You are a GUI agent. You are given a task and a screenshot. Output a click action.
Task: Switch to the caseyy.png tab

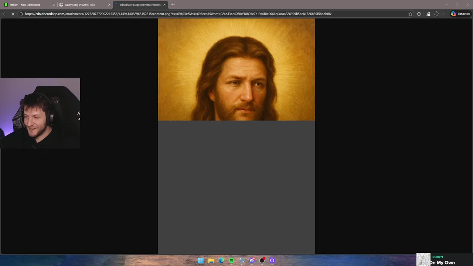(84, 5)
